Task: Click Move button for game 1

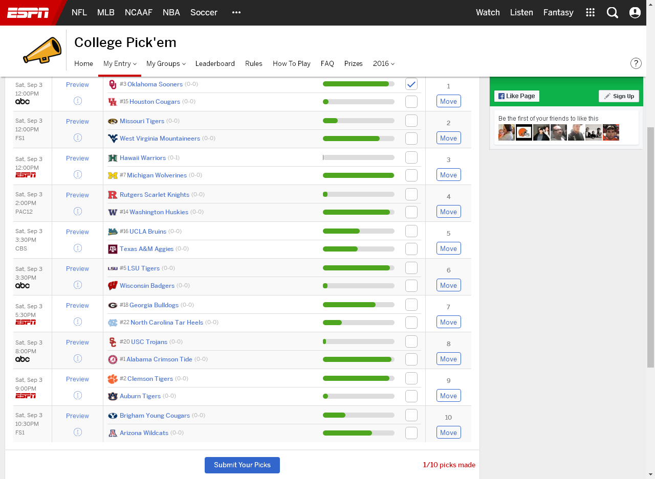Action: point(449,101)
